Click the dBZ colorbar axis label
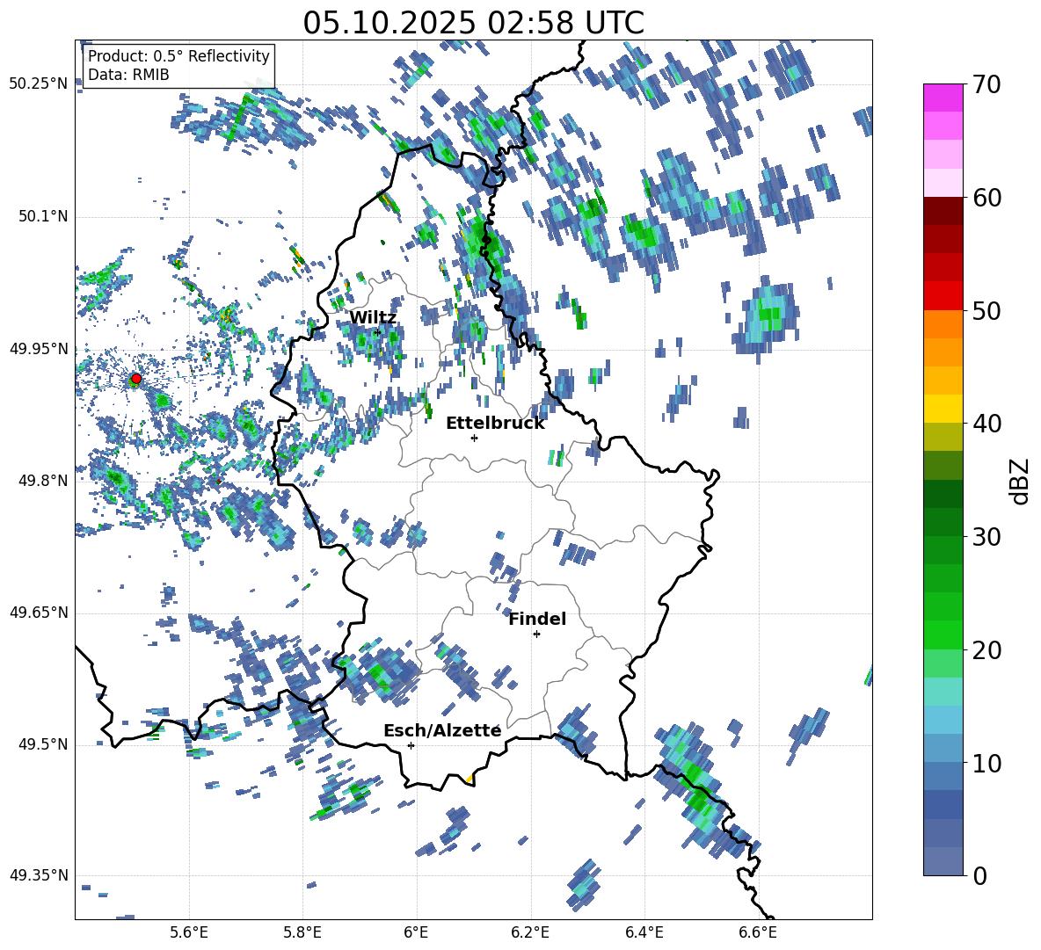Screen dimensions: 1041x950 (1021, 481)
